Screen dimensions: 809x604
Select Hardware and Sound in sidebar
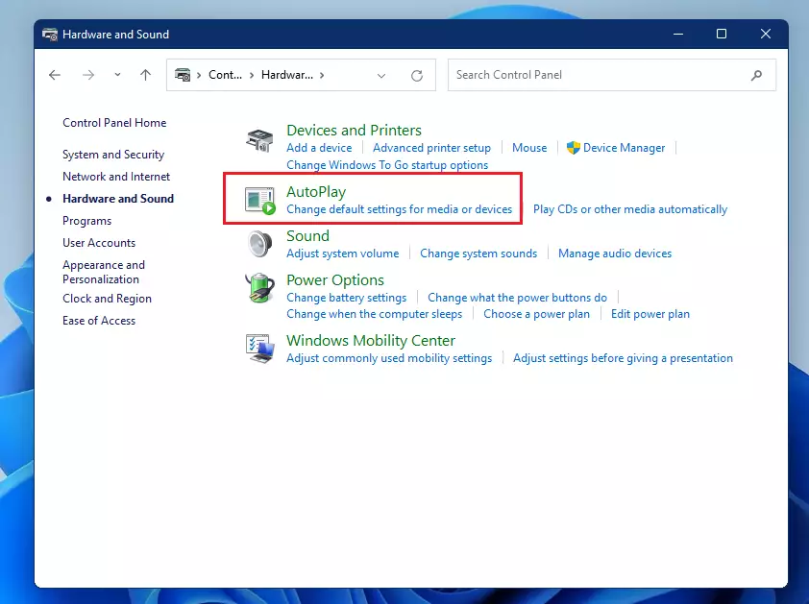click(118, 199)
